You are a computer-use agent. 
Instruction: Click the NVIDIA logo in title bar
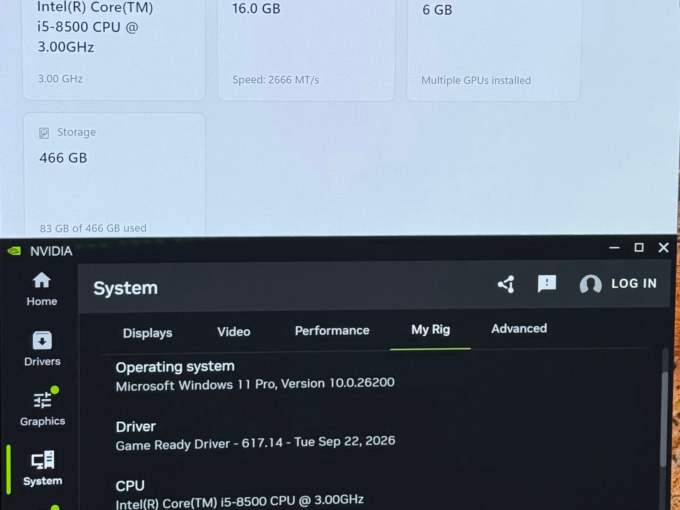14,251
